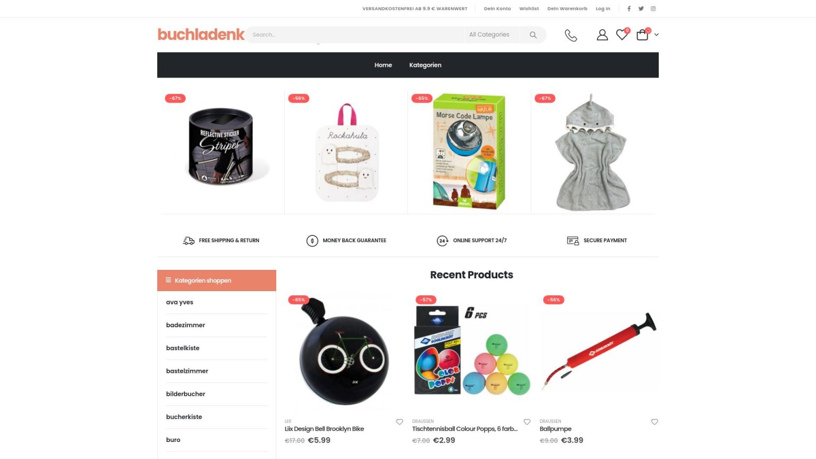Image resolution: width=816 pixels, height=459 pixels.
Task: Click the shopping cart bag icon
Action: coord(642,35)
